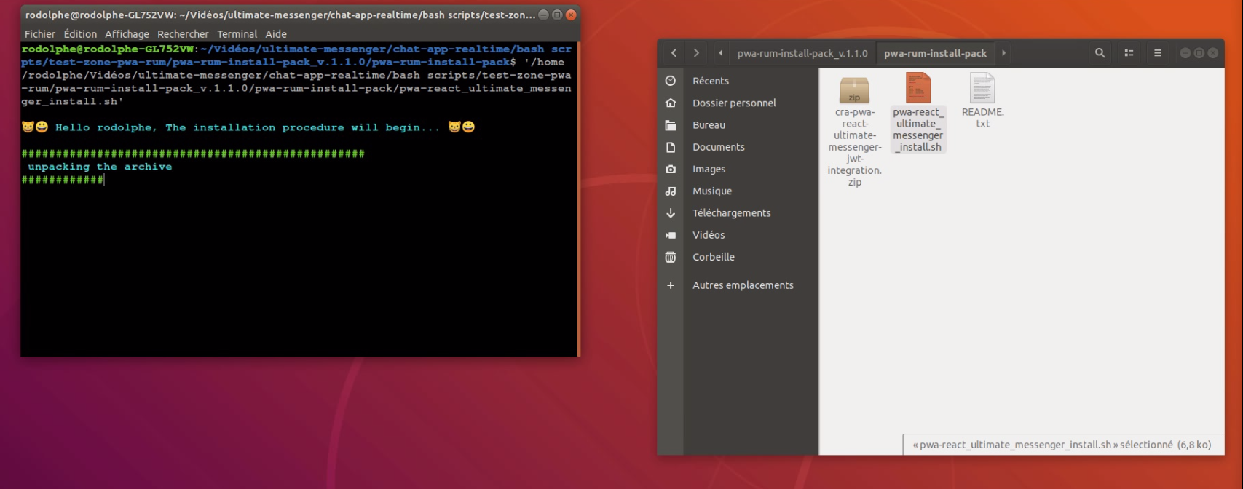1243x489 pixels.
Task: Open the file manager hamburger menu
Action: pyautogui.click(x=1157, y=53)
